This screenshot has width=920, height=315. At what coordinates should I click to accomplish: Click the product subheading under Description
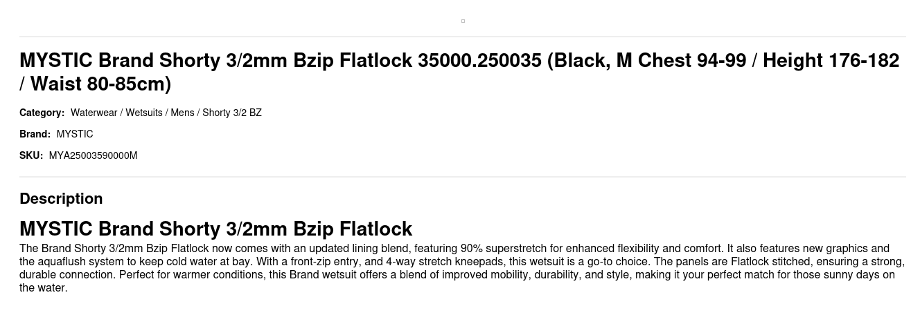[x=215, y=229]
